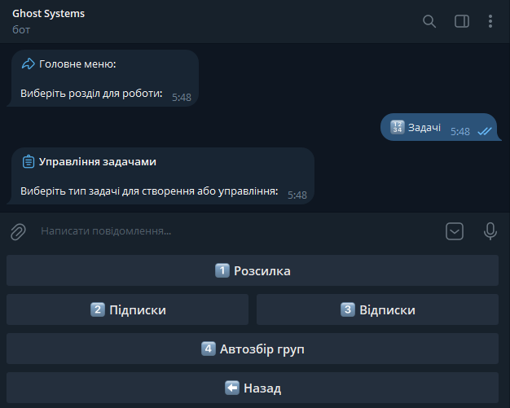Click the microphone voice message icon
The width and height of the screenshot is (510, 408).
pyautogui.click(x=490, y=231)
